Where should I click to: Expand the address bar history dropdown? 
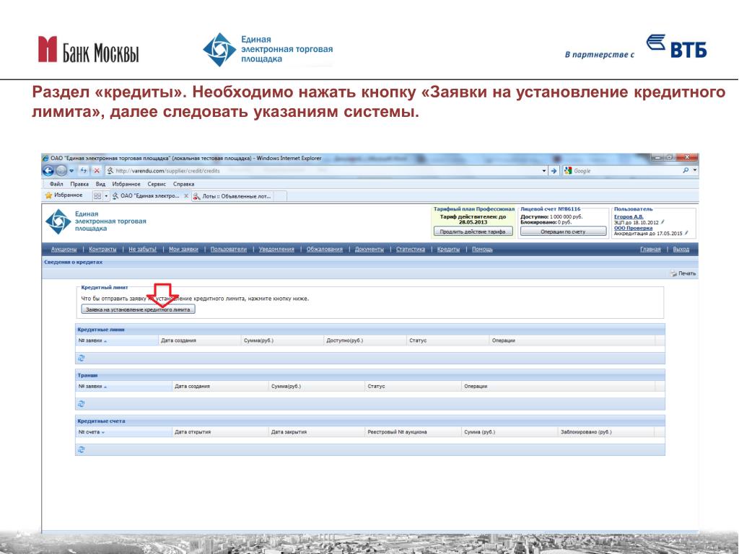[x=544, y=171]
